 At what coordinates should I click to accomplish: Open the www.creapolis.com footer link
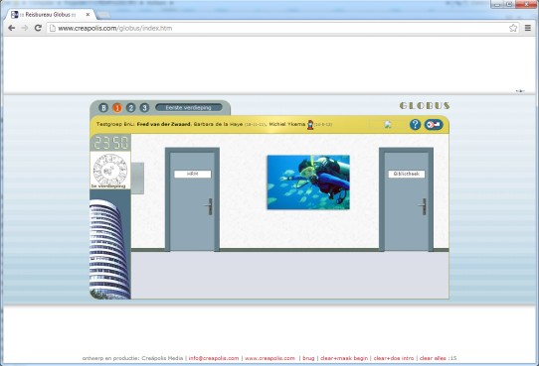tap(269, 358)
